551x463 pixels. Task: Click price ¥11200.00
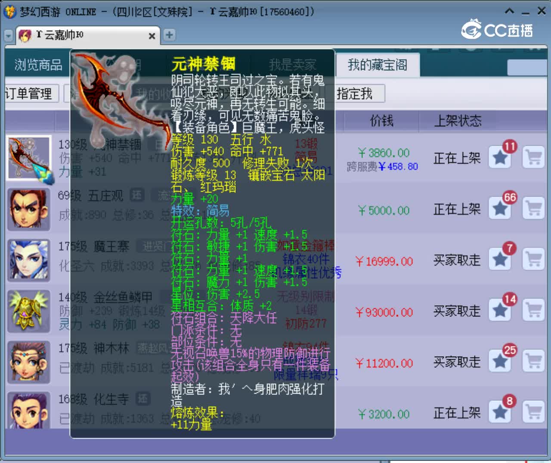384,363
